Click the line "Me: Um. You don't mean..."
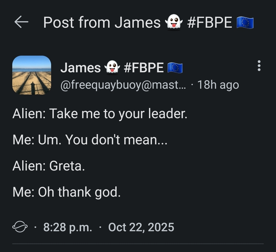 click(90, 140)
